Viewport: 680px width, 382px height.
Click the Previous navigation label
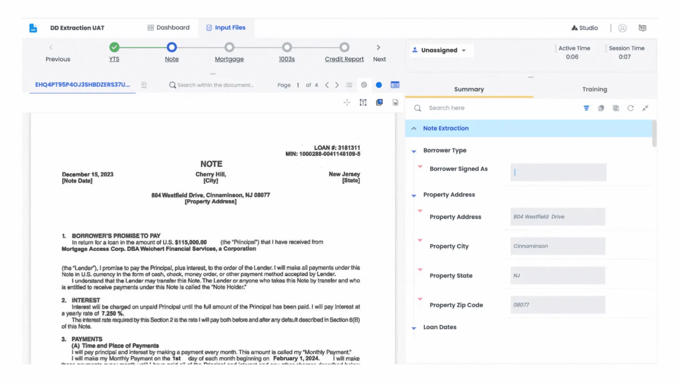[x=58, y=59]
